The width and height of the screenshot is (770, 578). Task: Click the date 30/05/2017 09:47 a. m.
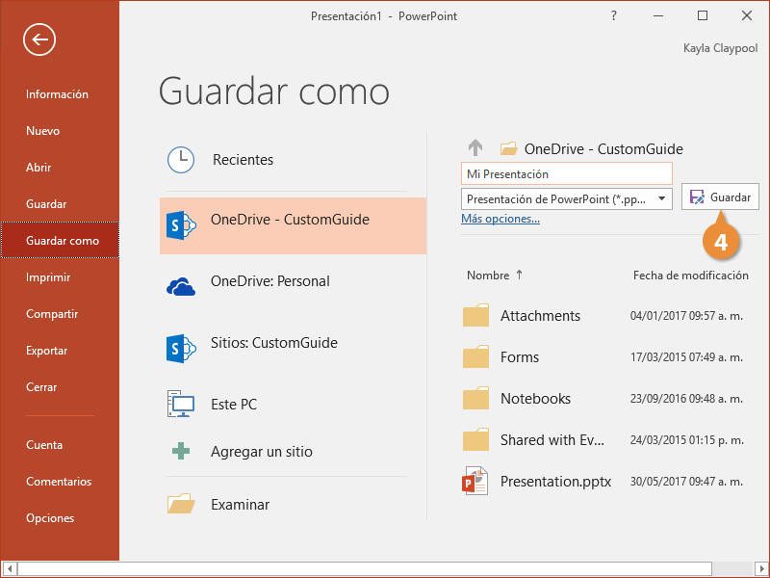[686, 481]
